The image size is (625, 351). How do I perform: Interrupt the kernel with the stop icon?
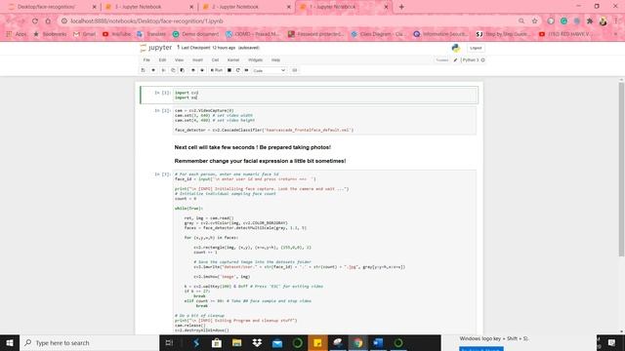(x=229, y=70)
